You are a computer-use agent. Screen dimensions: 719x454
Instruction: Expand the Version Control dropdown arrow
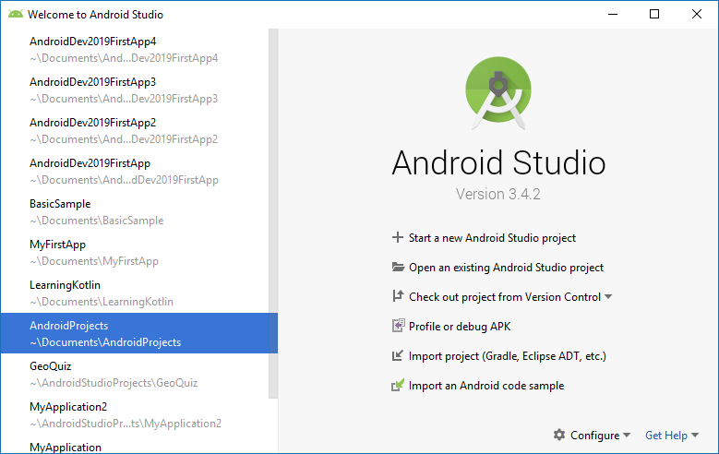(x=608, y=297)
